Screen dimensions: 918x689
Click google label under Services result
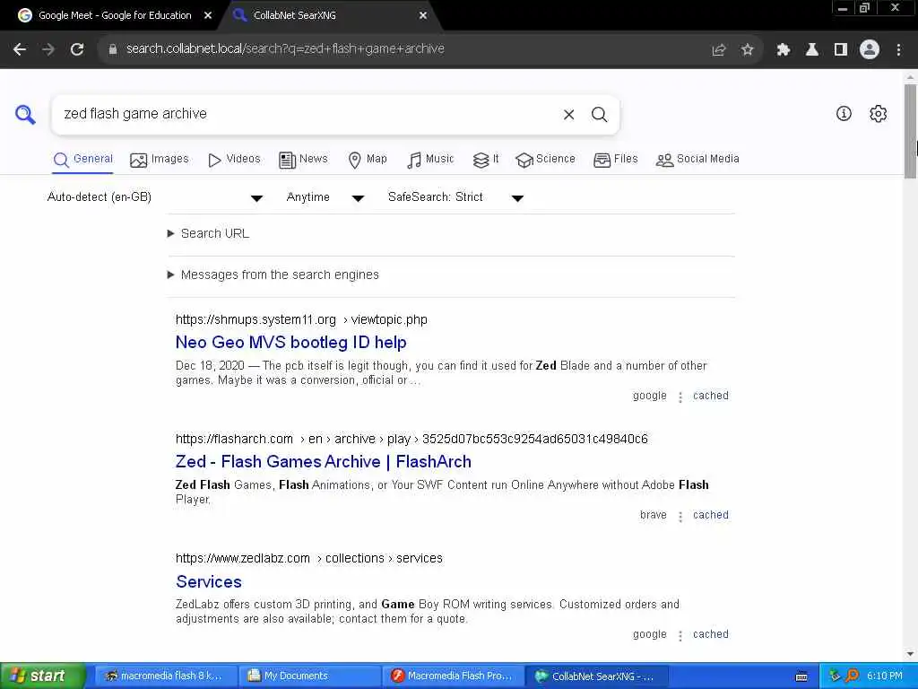649,634
